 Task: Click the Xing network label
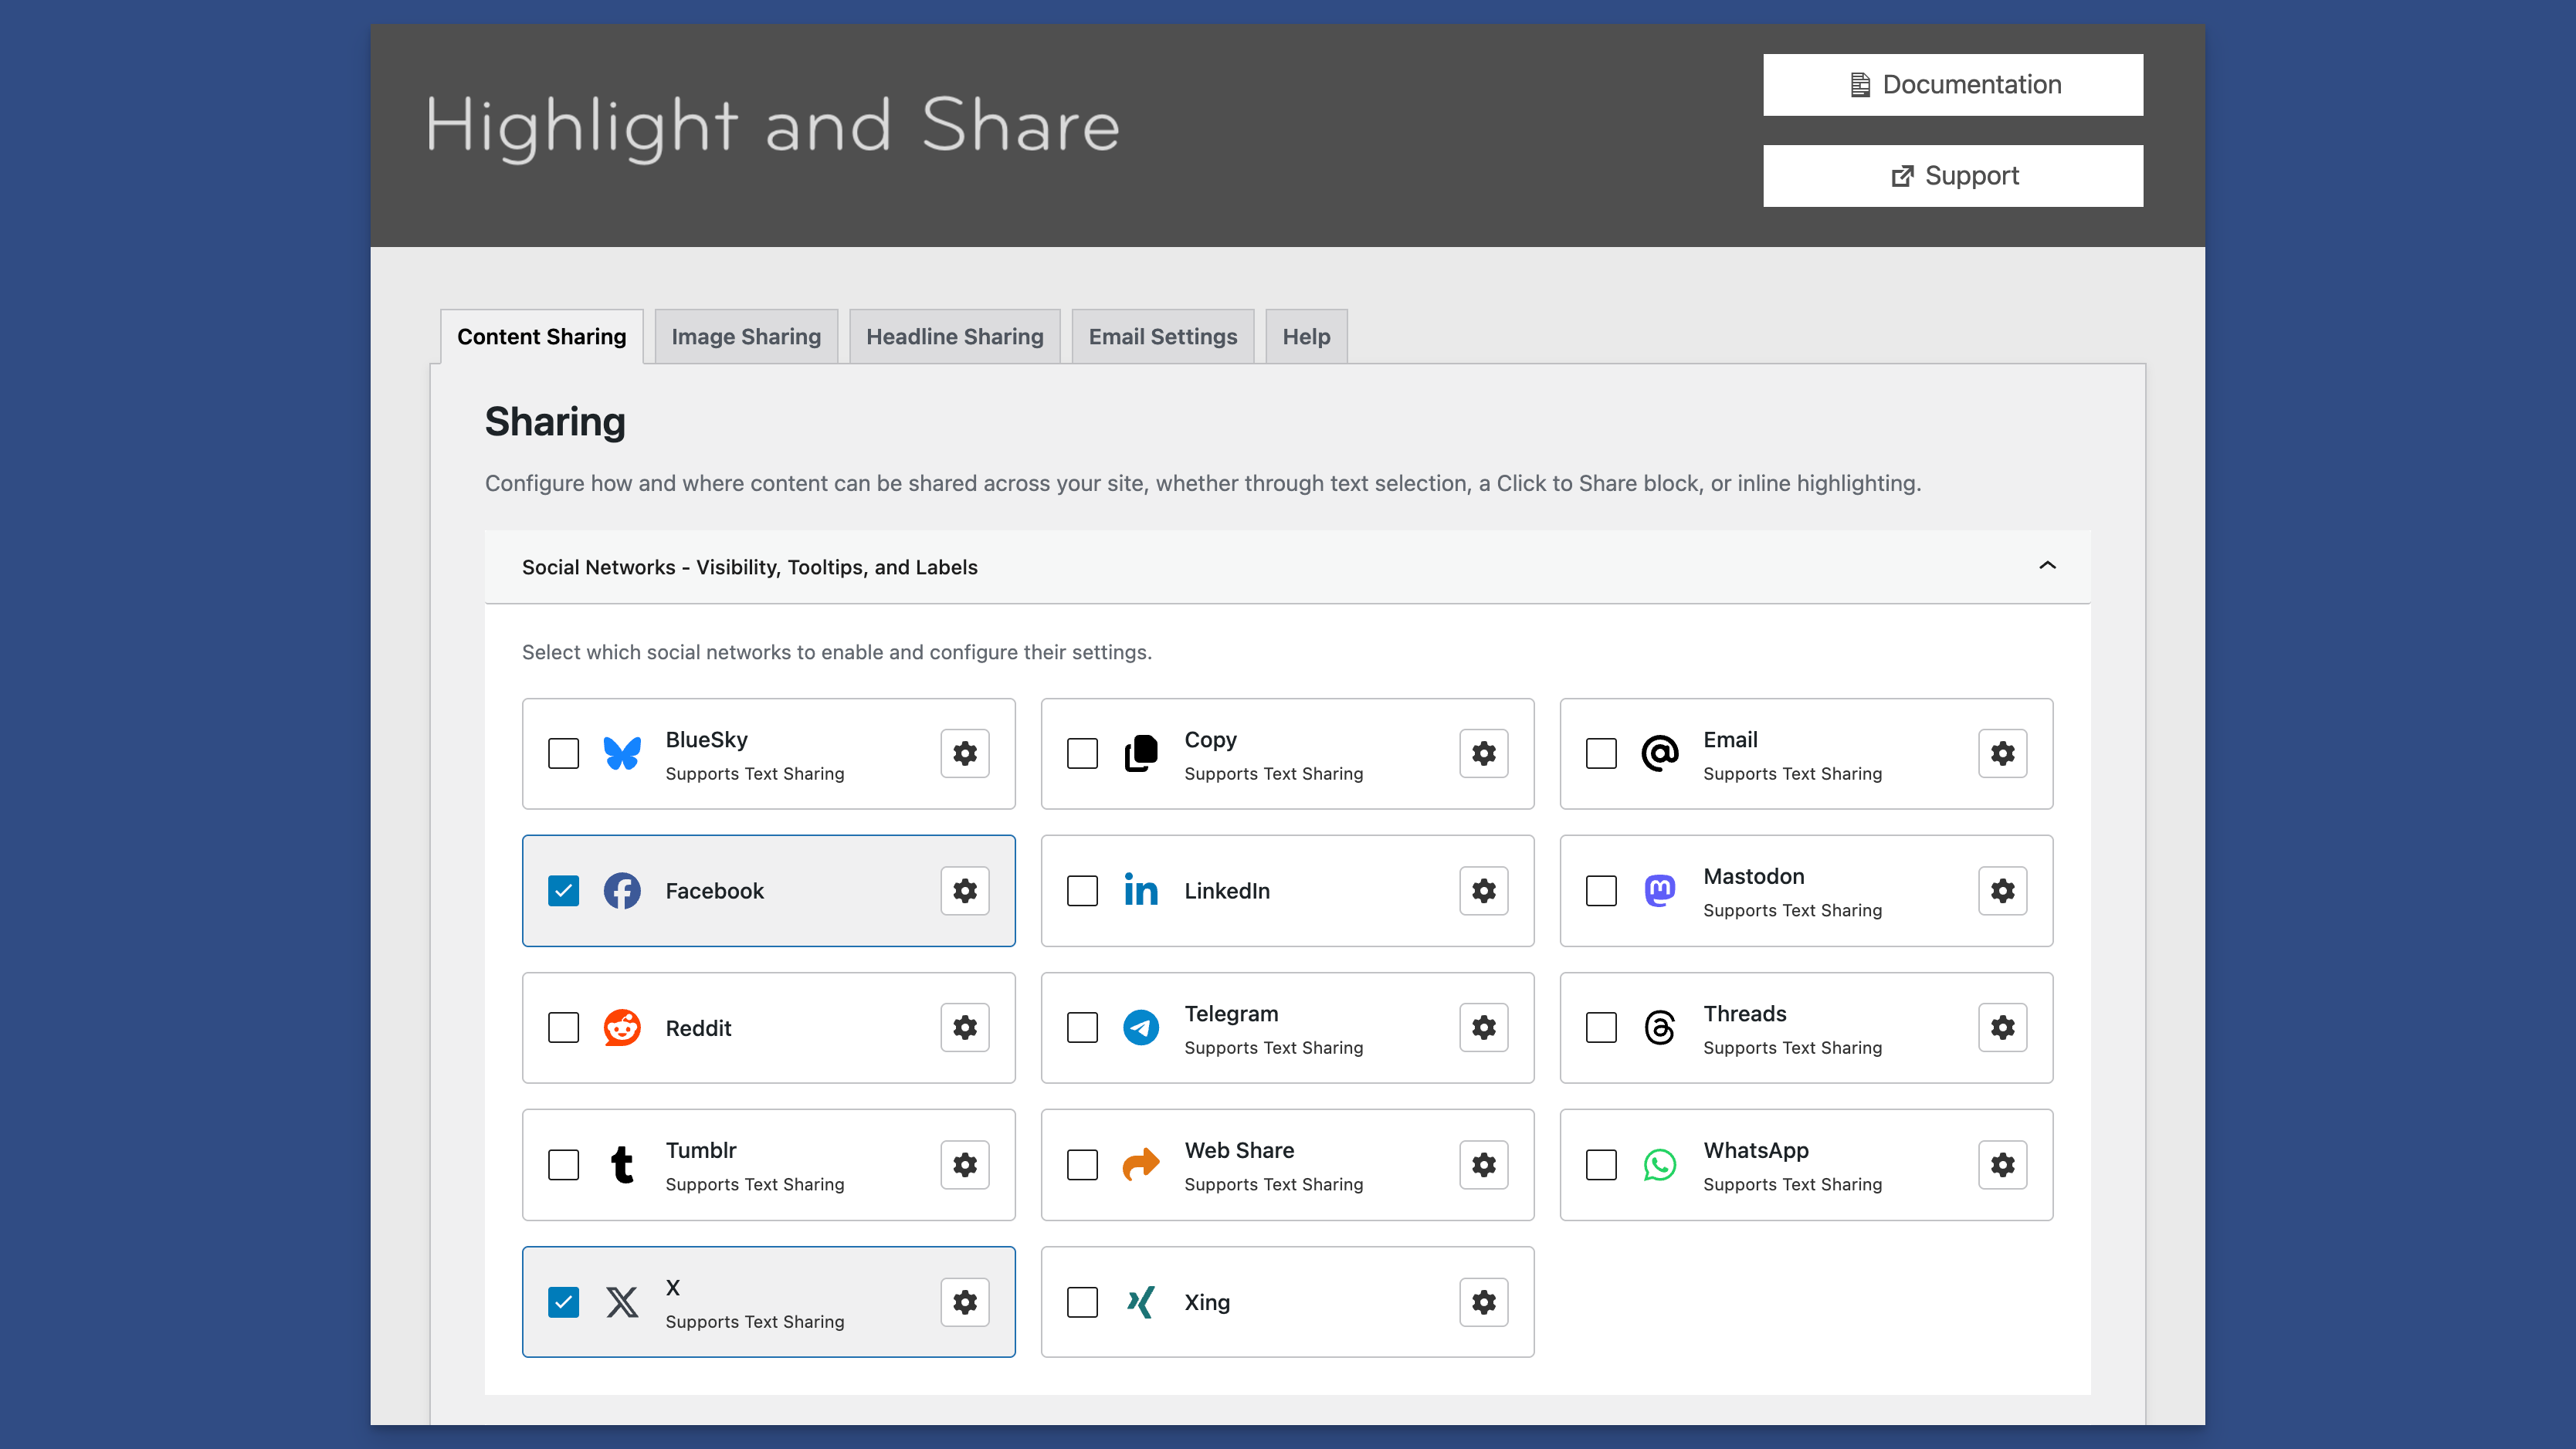tap(1207, 1302)
